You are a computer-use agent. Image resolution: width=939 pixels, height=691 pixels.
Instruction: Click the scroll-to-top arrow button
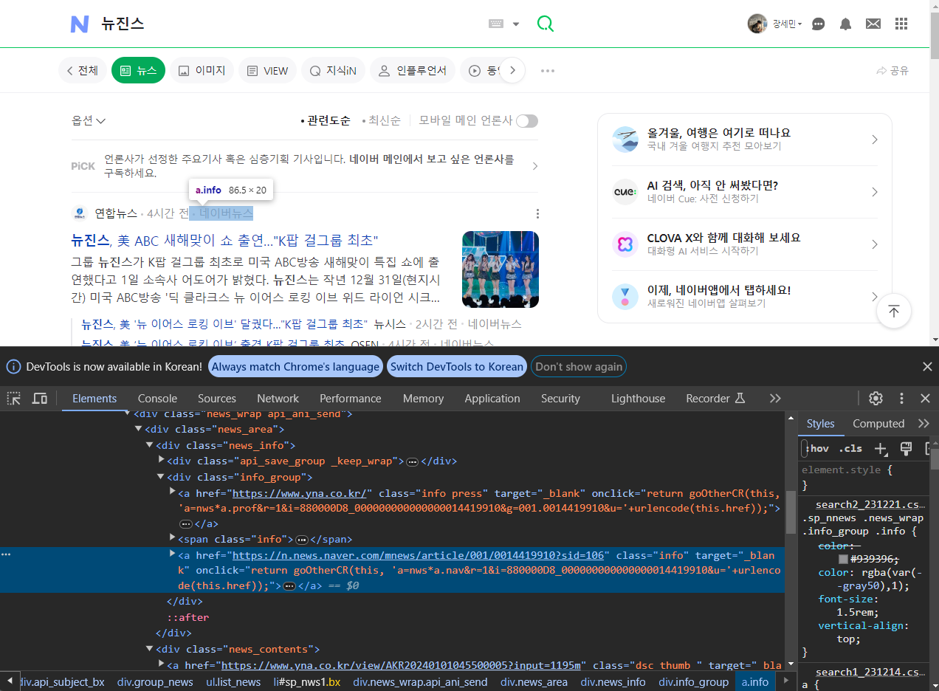(893, 311)
